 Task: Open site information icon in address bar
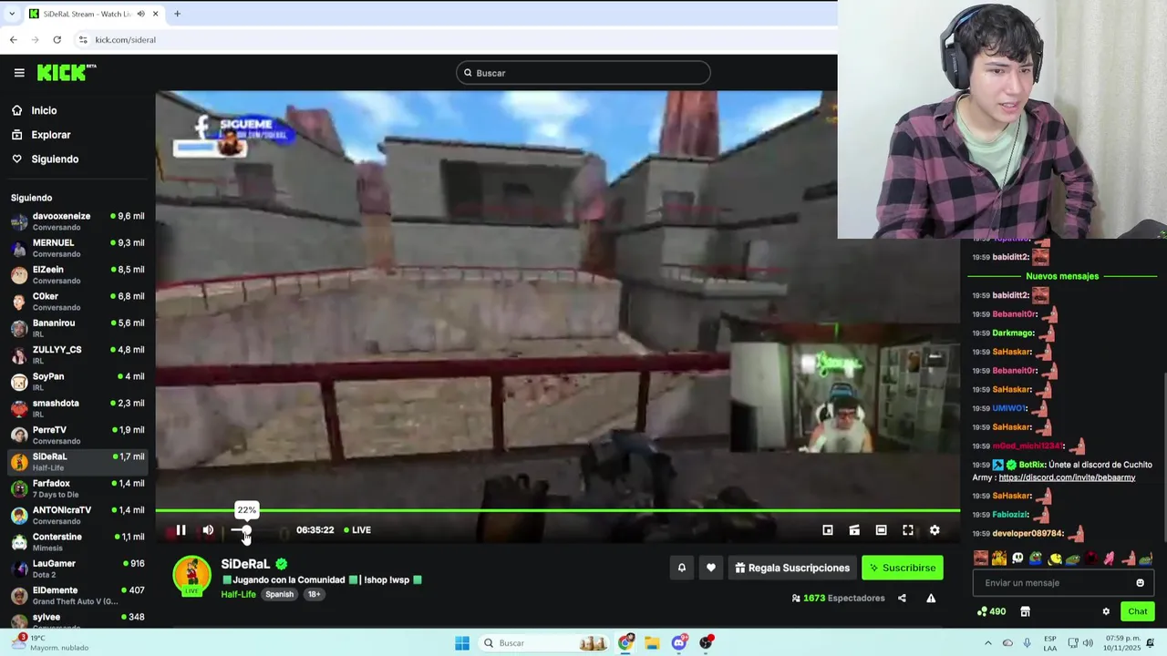(x=83, y=40)
